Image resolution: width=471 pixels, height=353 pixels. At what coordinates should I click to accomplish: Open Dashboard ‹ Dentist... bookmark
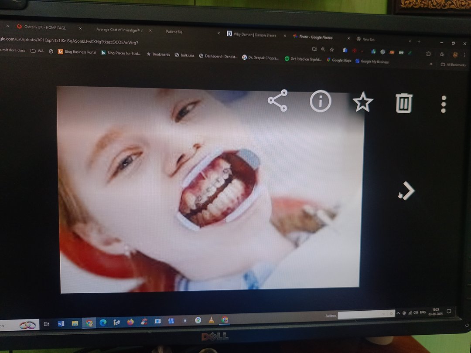click(x=218, y=56)
